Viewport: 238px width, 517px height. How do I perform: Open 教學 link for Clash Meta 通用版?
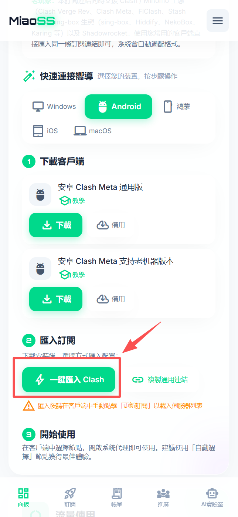72,201
